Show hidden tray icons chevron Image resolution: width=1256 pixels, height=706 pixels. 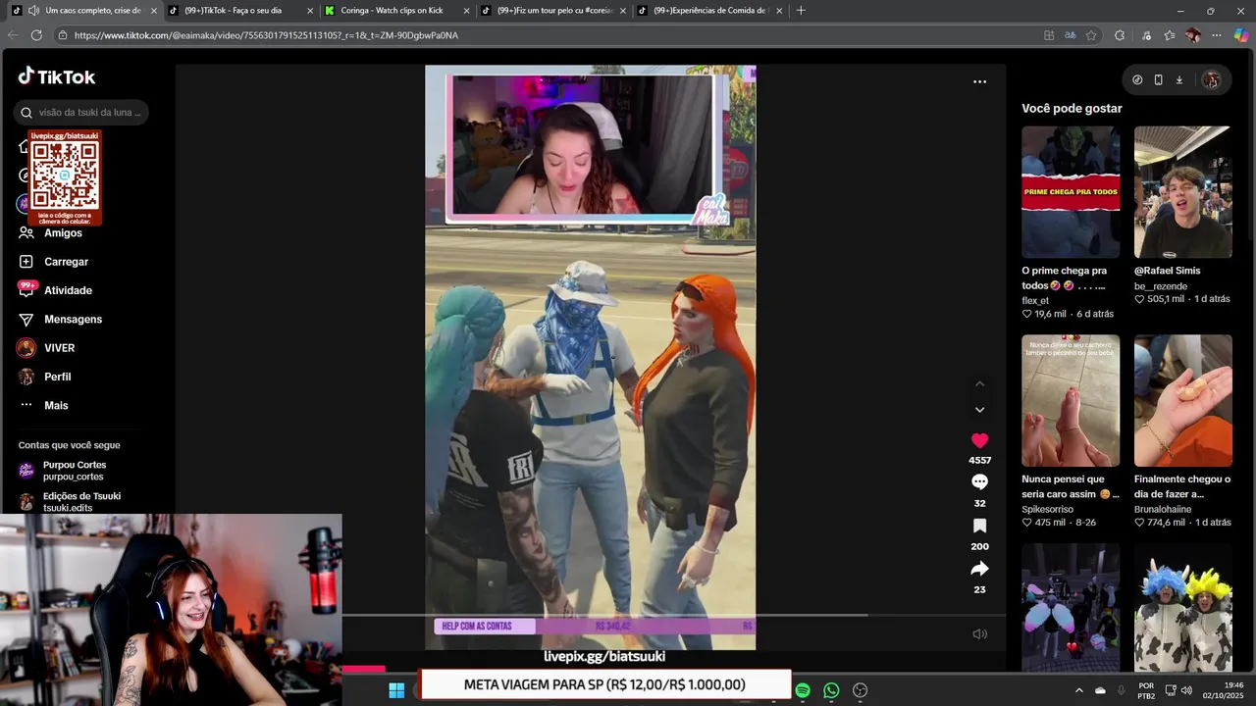[1079, 690]
